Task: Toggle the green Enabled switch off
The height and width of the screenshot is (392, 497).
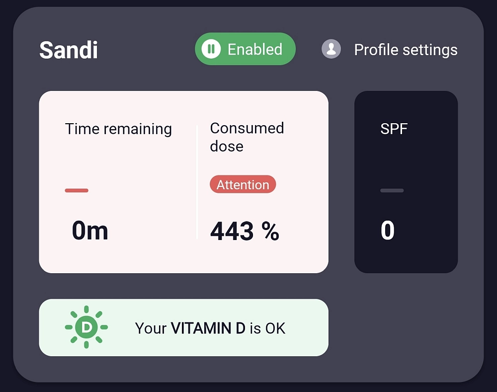Action: (x=245, y=49)
